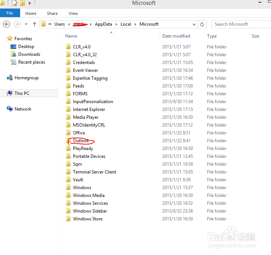This screenshot has height=255, width=271.
Task: Open the File ribbon tab
Action: 10,13
